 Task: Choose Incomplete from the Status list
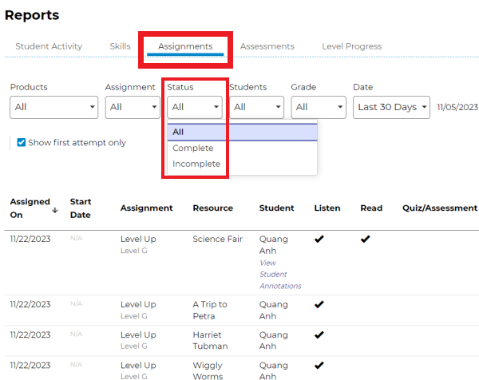click(196, 164)
